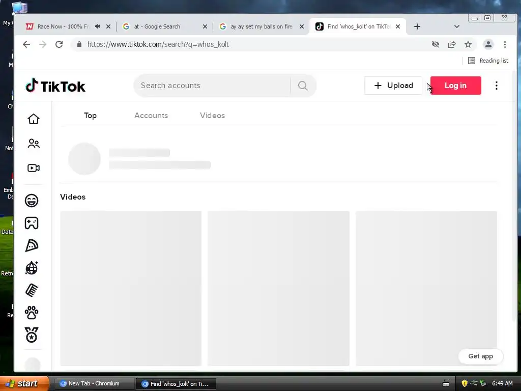Select the Beauty category comb icon

click(32, 290)
